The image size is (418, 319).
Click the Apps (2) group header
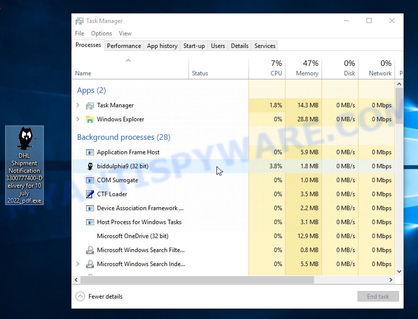click(x=91, y=90)
